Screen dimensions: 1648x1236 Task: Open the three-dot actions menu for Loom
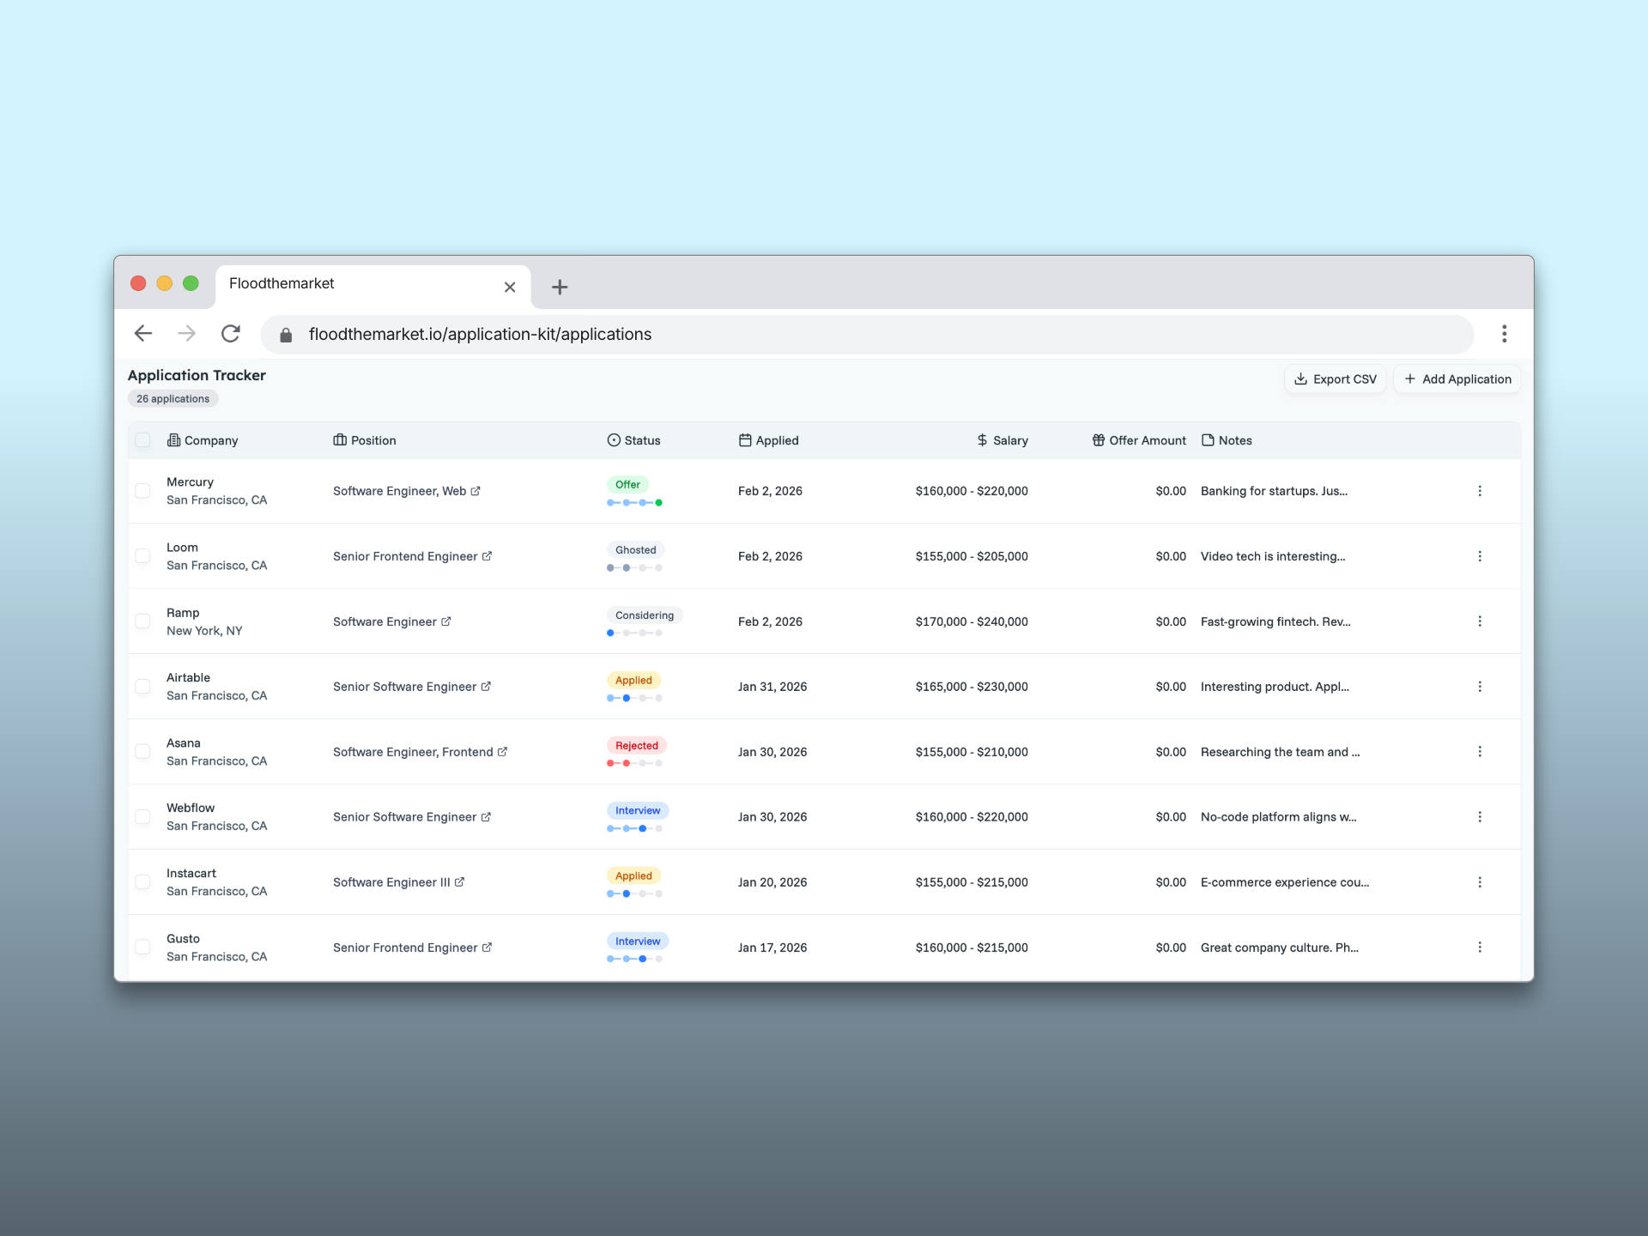[x=1480, y=556]
